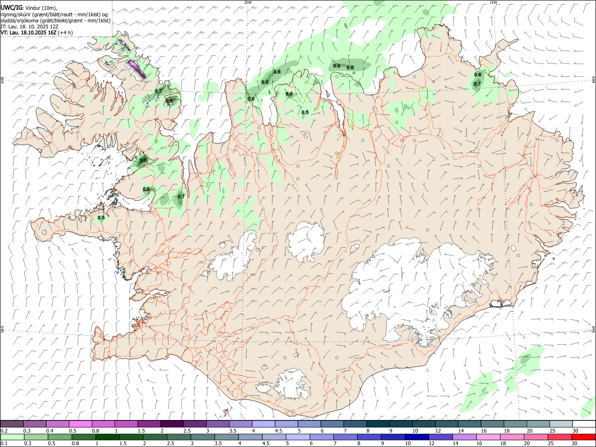The height and width of the screenshot is (447, 596).
Task: Click the 0.7 value south of the 1.0 label
Action: (181, 196)
